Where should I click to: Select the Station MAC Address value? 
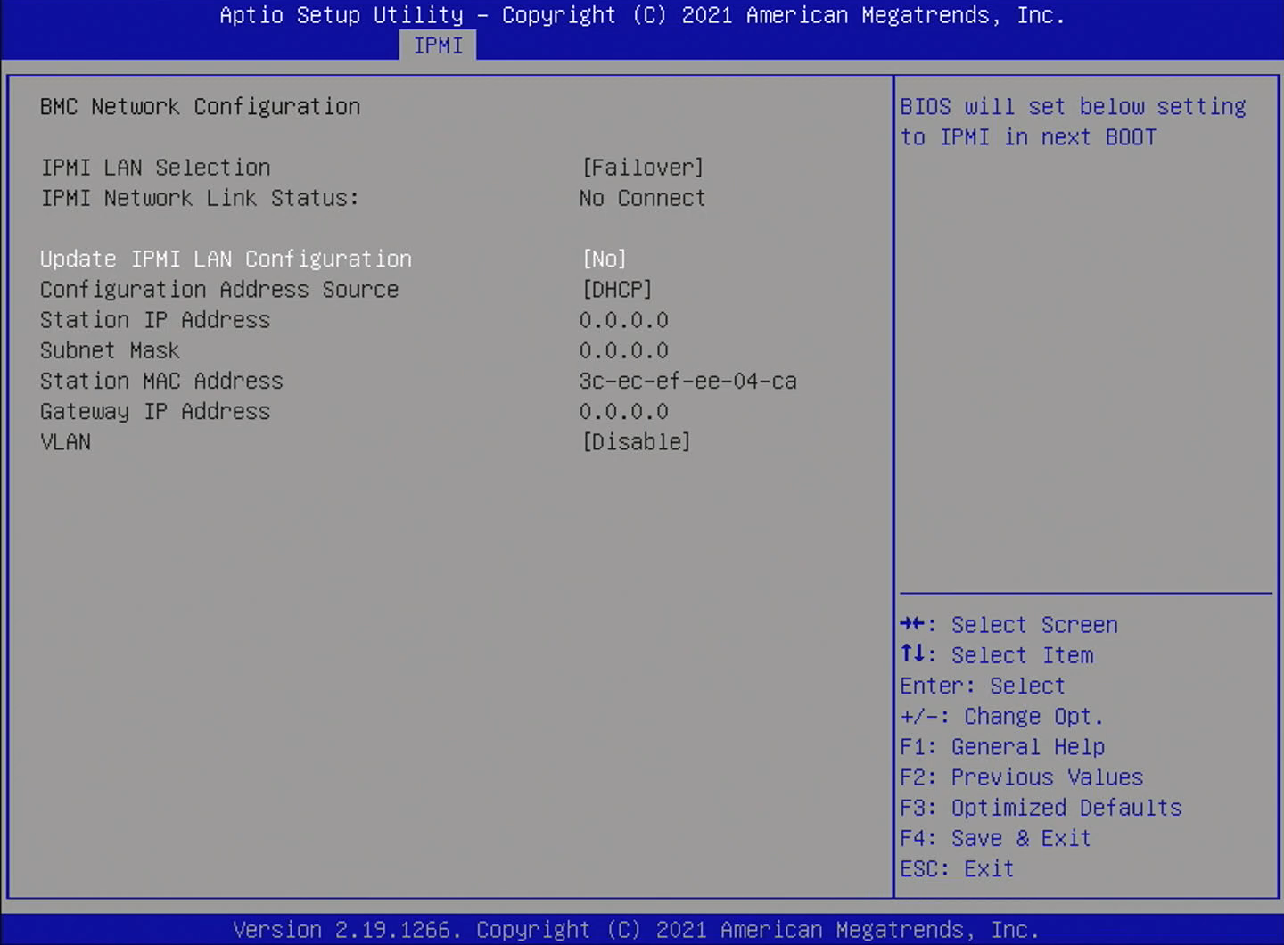687,382
